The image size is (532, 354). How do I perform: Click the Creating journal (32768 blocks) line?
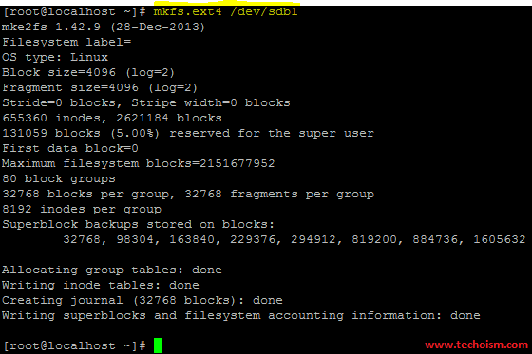142,300
